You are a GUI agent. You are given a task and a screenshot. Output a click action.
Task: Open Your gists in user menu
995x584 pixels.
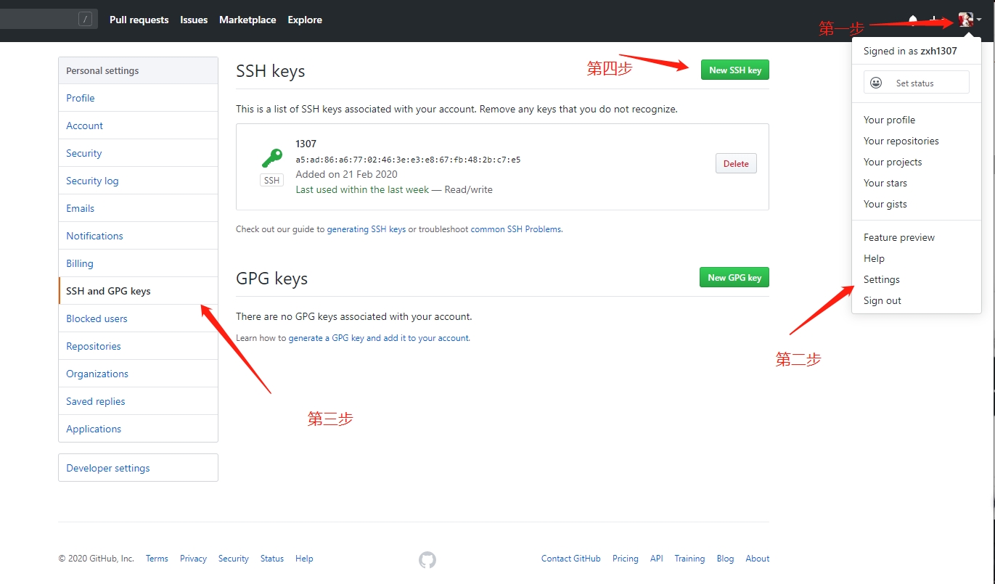coord(885,204)
